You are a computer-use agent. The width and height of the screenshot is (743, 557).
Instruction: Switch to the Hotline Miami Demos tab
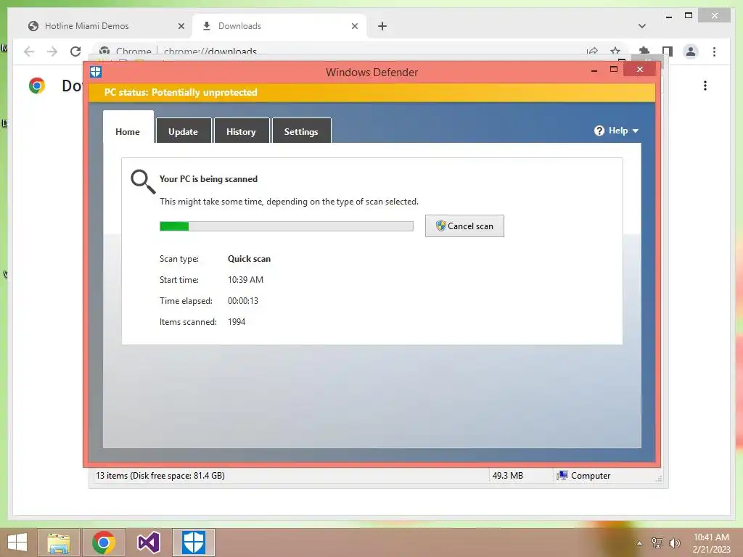pyautogui.click(x=106, y=26)
